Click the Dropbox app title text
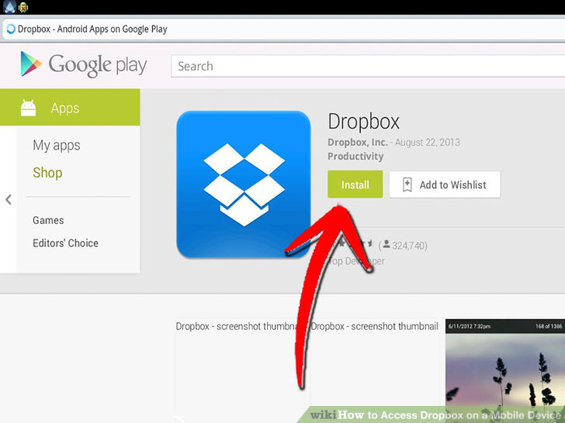The image size is (565, 423). [x=363, y=122]
